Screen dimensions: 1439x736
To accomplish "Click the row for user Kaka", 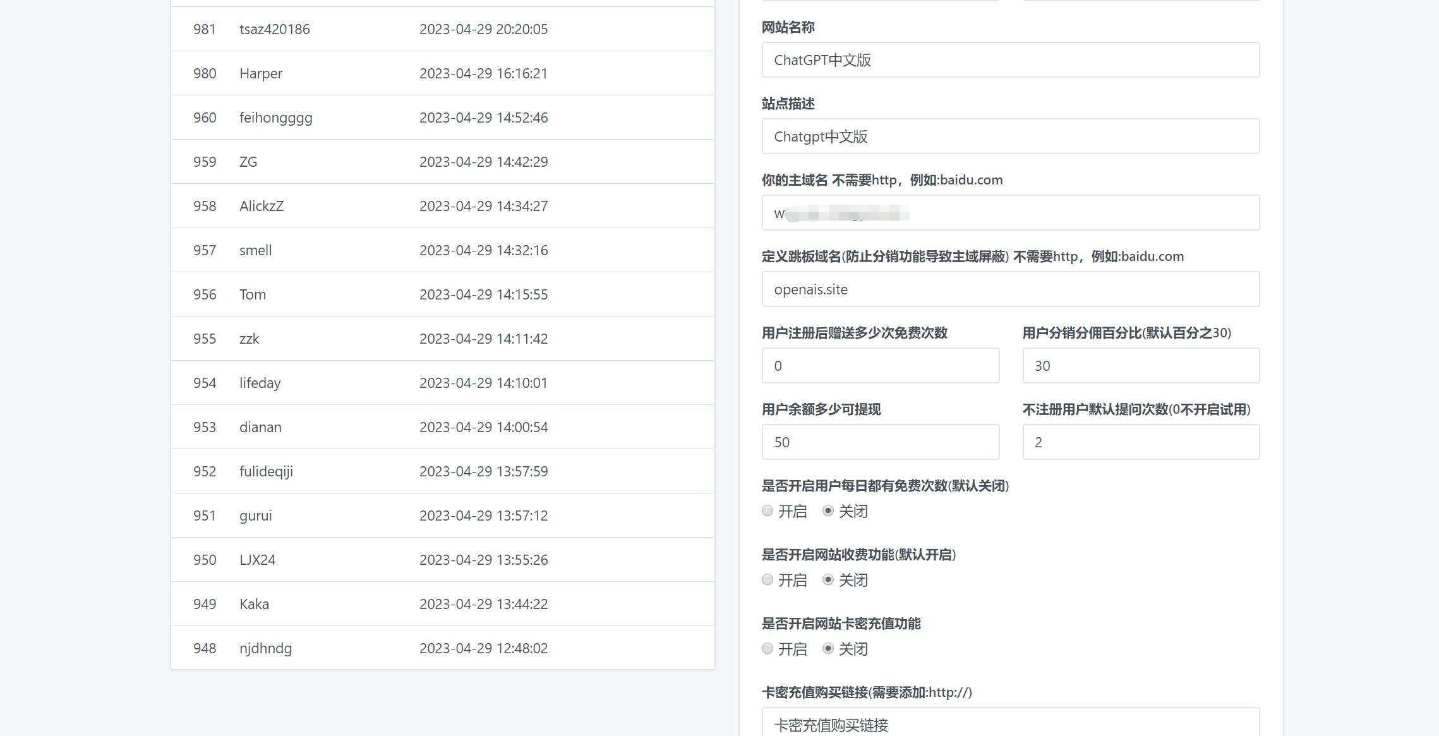I will [442, 604].
